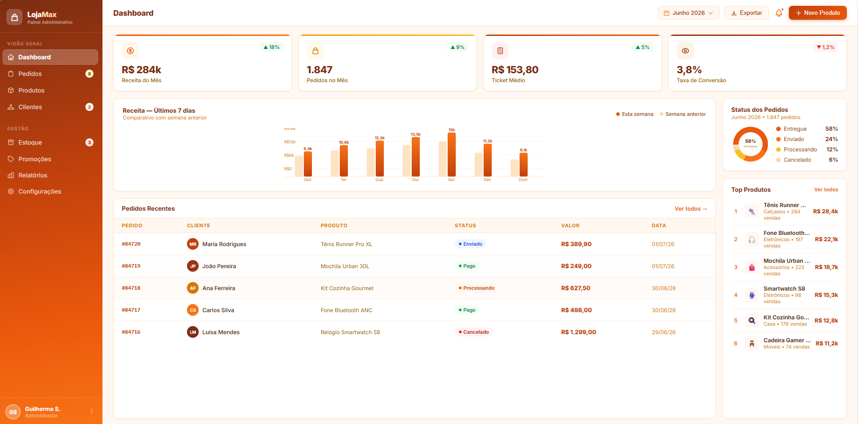Open Configurações in sidebar
The width and height of the screenshot is (858, 424).
coord(50,191)
